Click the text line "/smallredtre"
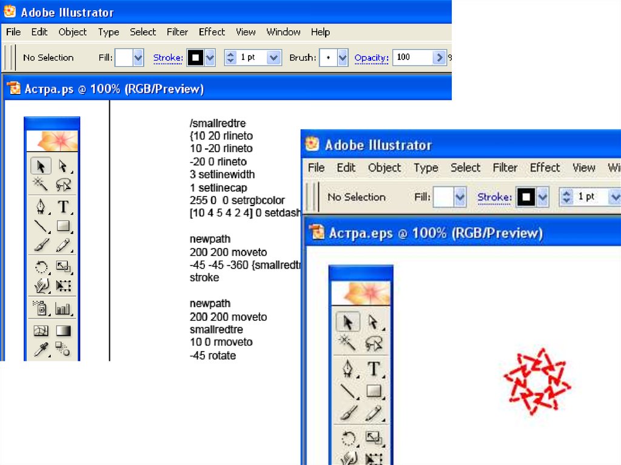Viewport: 621px width, 465px height. click(x=218, y=123)
